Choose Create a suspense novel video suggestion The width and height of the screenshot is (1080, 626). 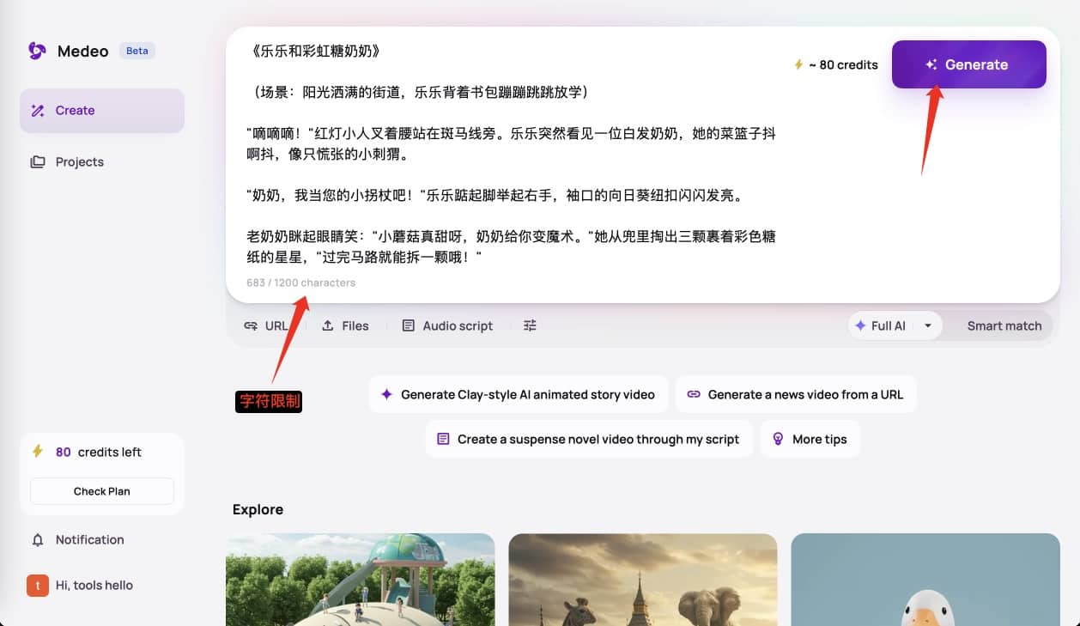pyautogui.click(x=588, y=440)
